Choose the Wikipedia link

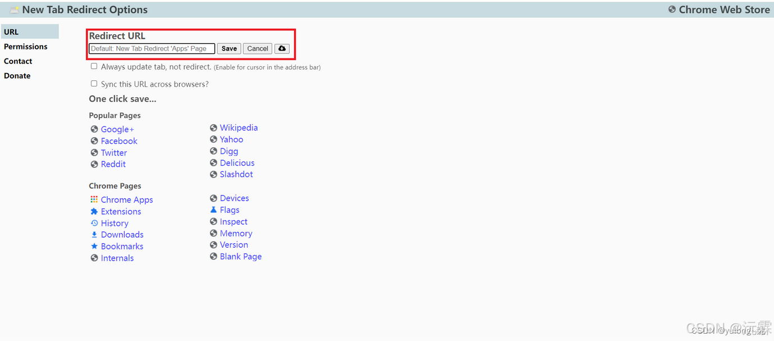click(x=239, y=128)
